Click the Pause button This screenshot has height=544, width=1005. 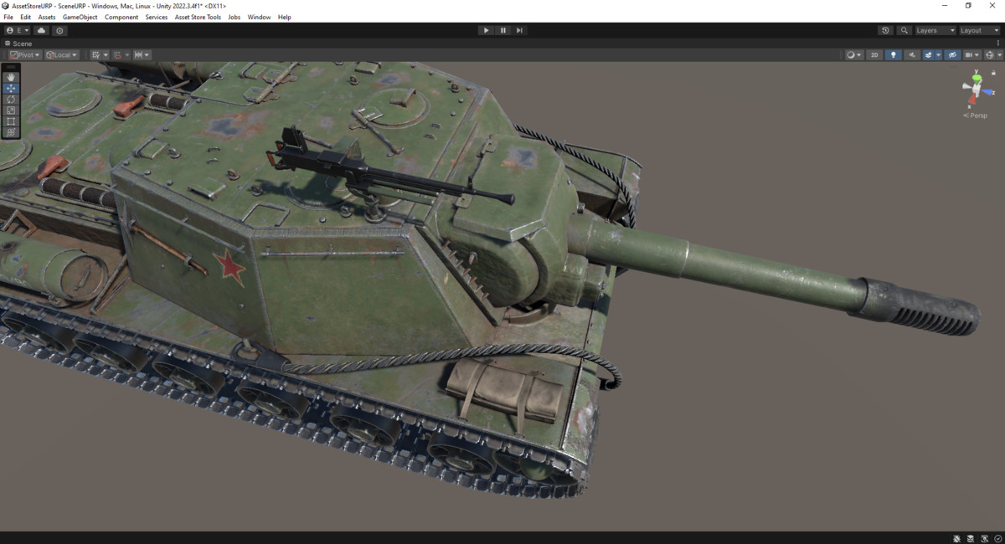pyautogui.click(x=502, y=30)
